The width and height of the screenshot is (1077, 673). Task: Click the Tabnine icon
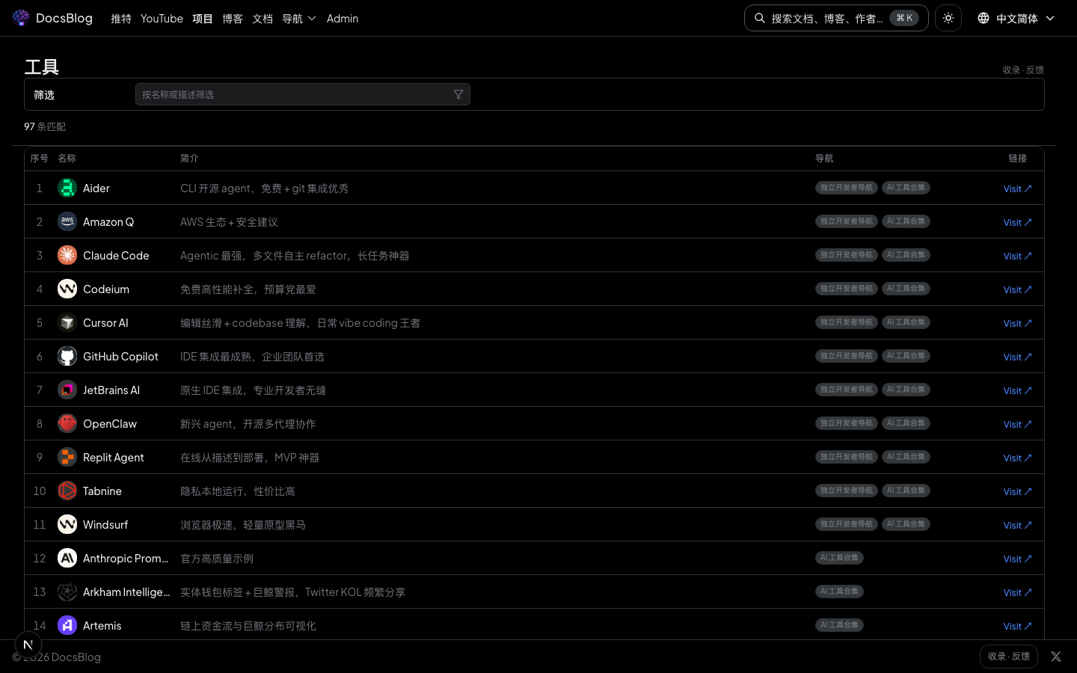point(67,491)
